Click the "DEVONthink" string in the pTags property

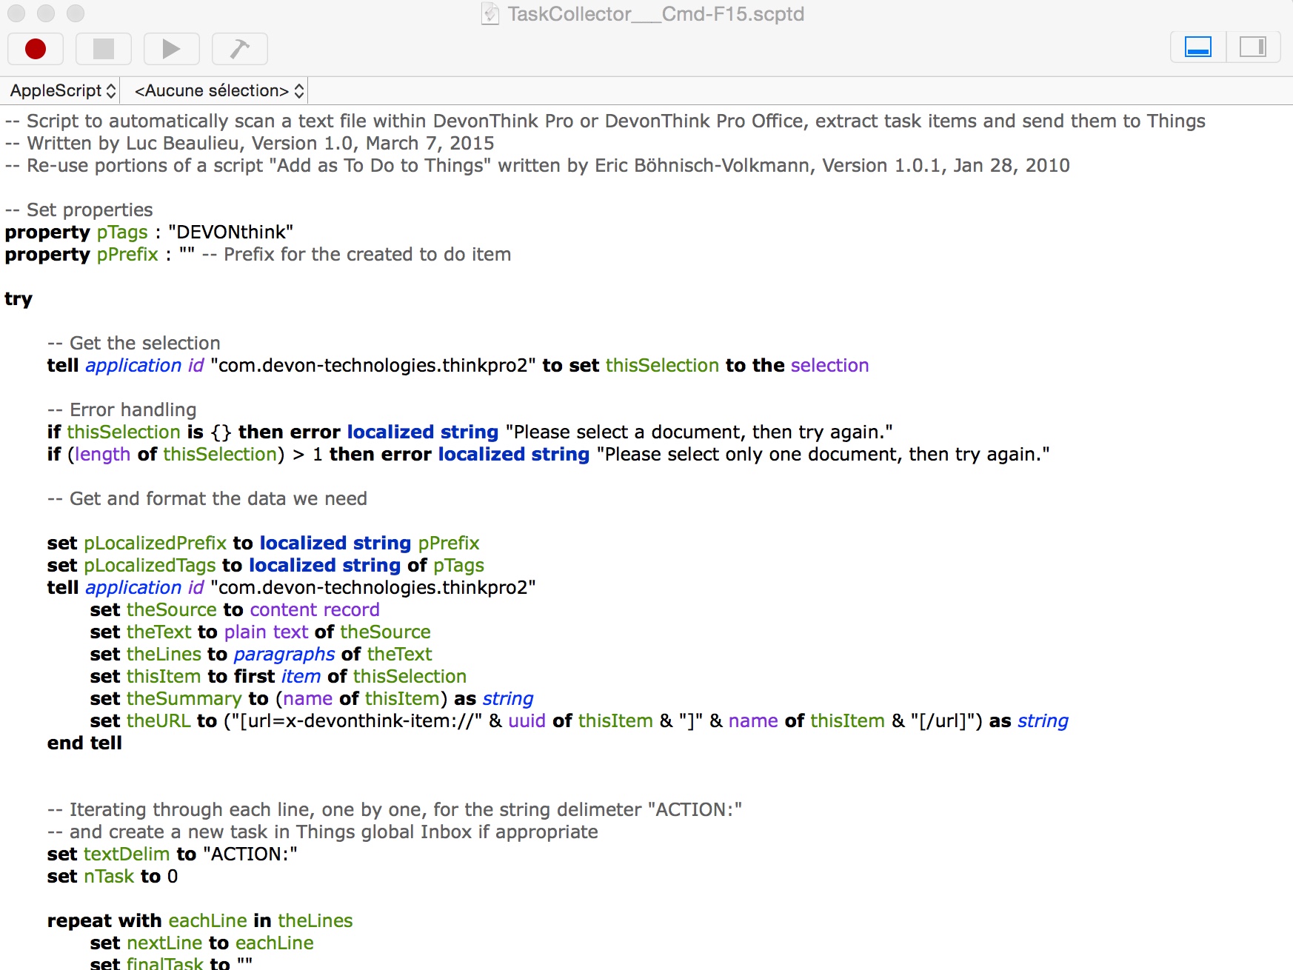(230, 233)
